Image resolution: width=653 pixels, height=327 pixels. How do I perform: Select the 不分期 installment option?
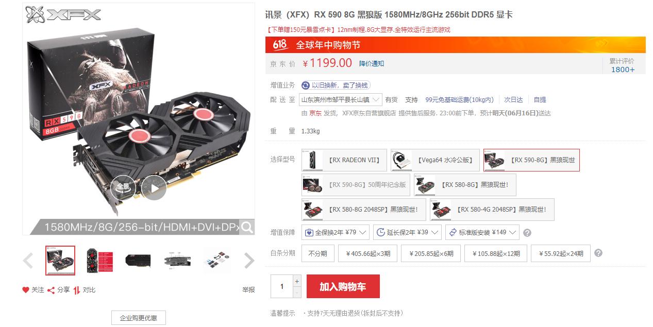(x=318, y=253)
